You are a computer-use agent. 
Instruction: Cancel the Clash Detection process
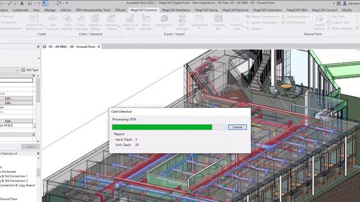237,127
